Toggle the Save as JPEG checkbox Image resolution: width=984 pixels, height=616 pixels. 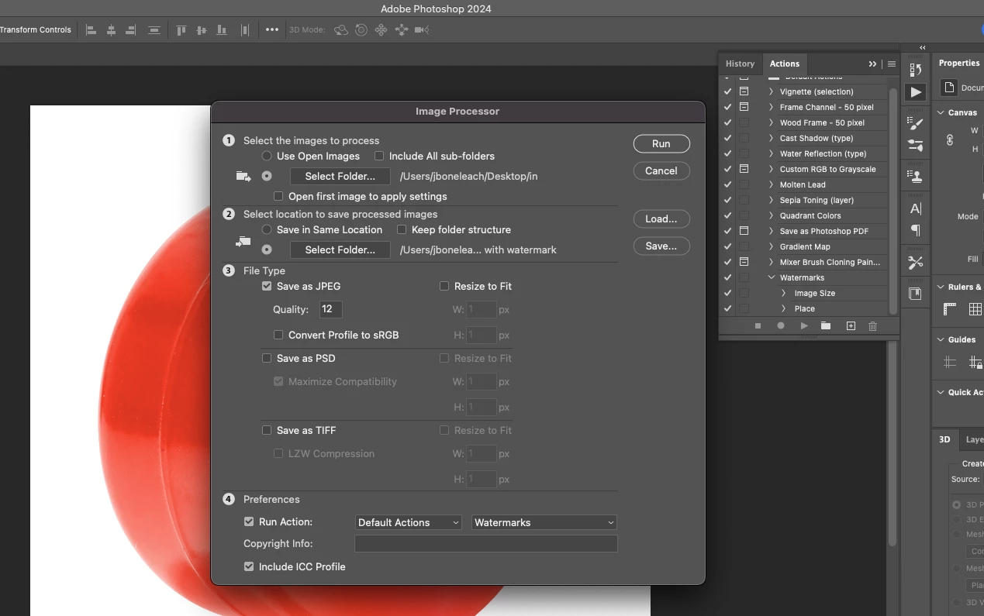267,286
